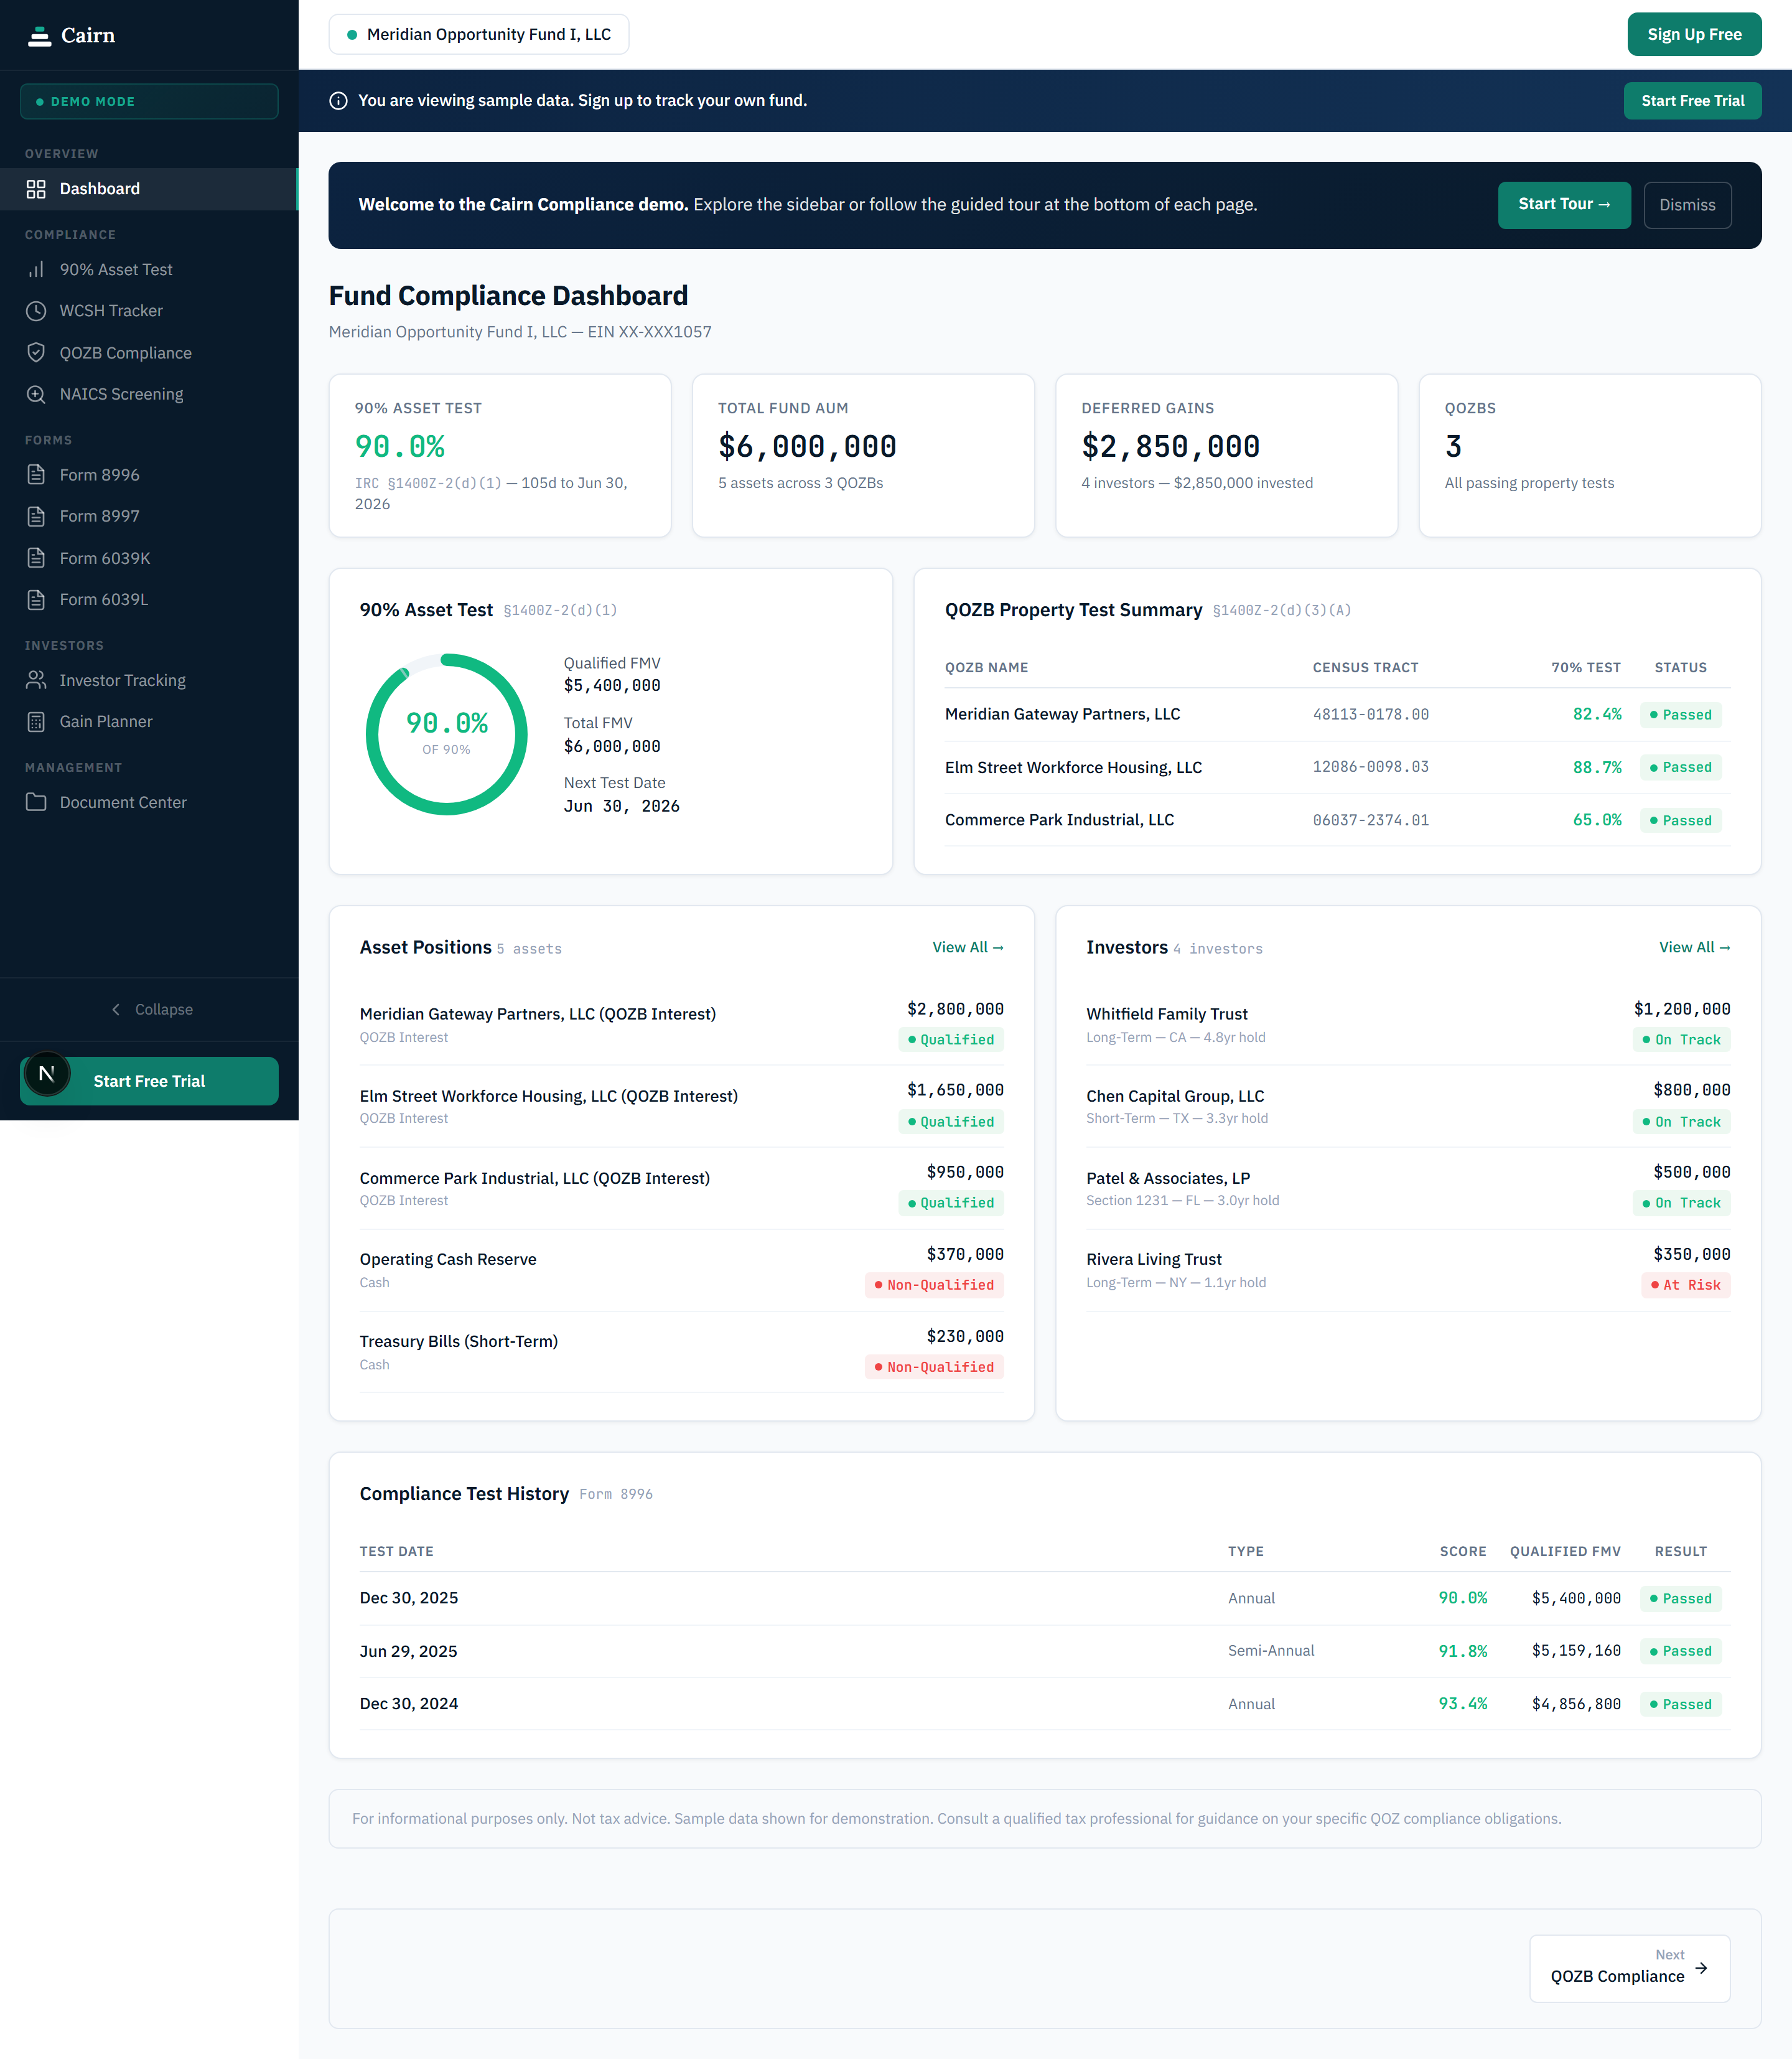Image resolution: width=1792 pixels, height=2059 pixels.
Task: Click the Treasury Bills (Short-Term) asset
Action: click(x=681, y=1352)
